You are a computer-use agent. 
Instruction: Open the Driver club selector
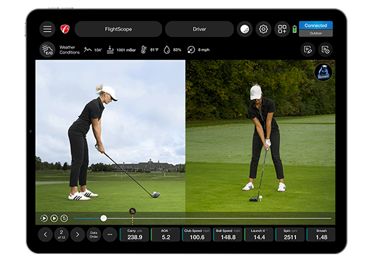pyautogui.click(x=199, y=29)
